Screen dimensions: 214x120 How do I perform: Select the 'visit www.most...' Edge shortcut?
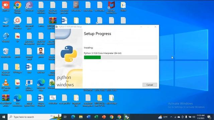tap(17, 100)
